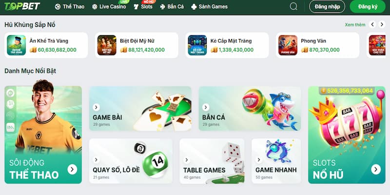Show previous jackpot games with left arrow
Viewport: 390px width, 195px height.
(372, 24)
